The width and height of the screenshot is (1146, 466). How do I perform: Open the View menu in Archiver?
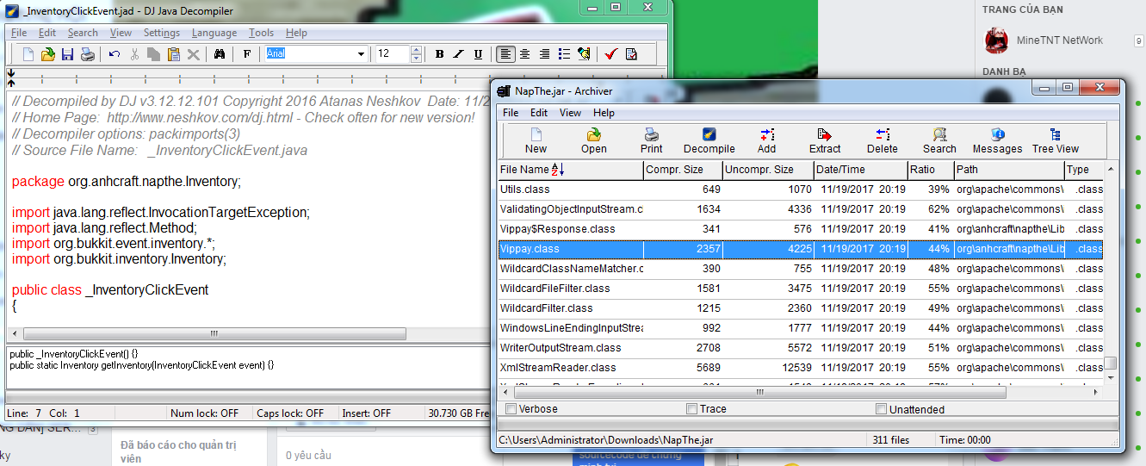(570, 113)
